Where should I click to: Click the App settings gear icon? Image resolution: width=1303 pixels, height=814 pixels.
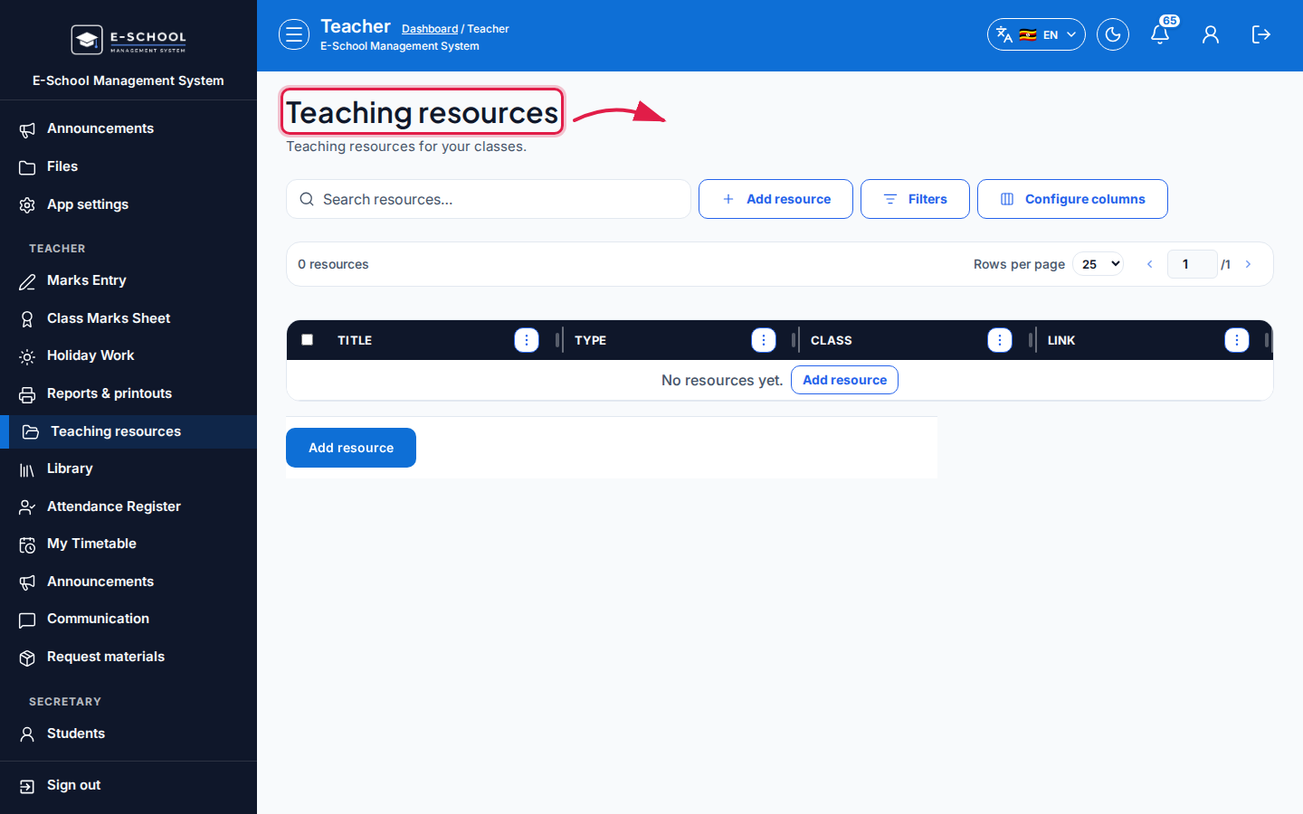coord(27,205)
